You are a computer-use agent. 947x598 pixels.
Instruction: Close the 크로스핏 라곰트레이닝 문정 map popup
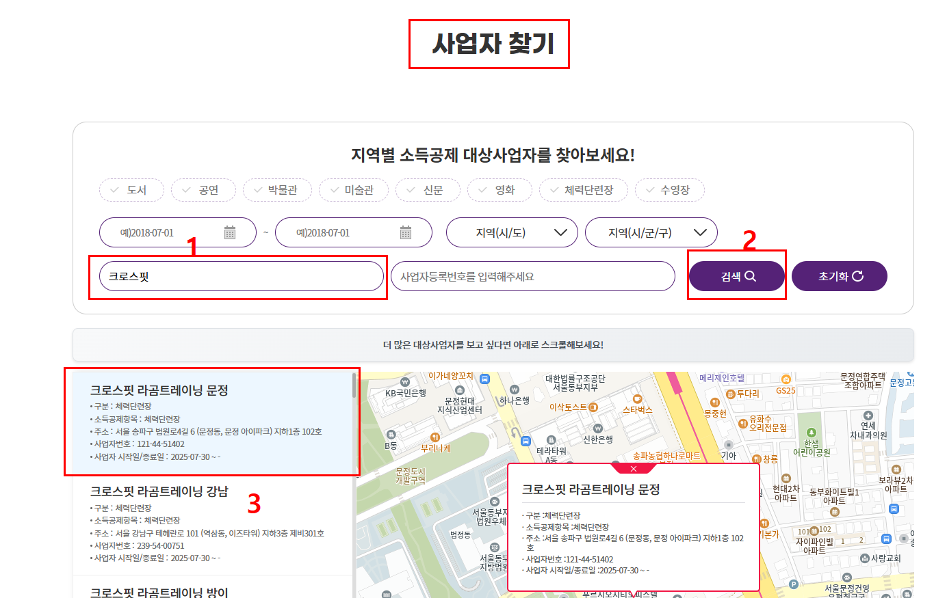tap(634, 469)
